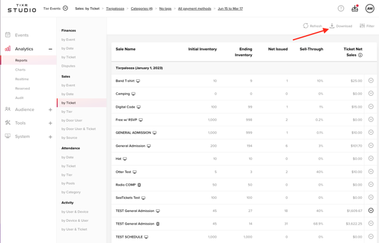
Task: Open the Events section
Action: coord(22,35)
